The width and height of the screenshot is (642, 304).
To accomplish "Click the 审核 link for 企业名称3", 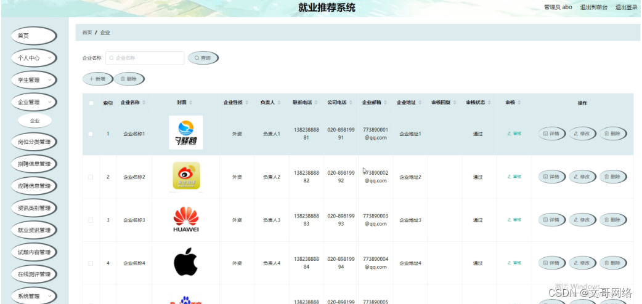I will coord(514,220).
